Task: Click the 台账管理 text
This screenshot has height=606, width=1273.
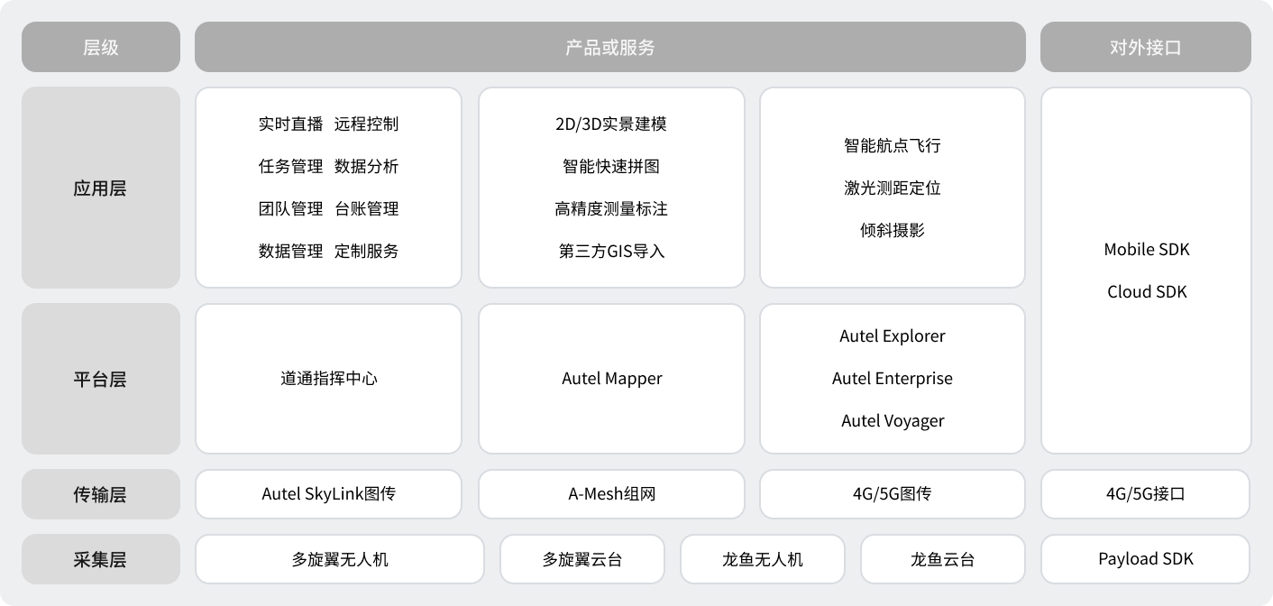Action: coord(366,209)
